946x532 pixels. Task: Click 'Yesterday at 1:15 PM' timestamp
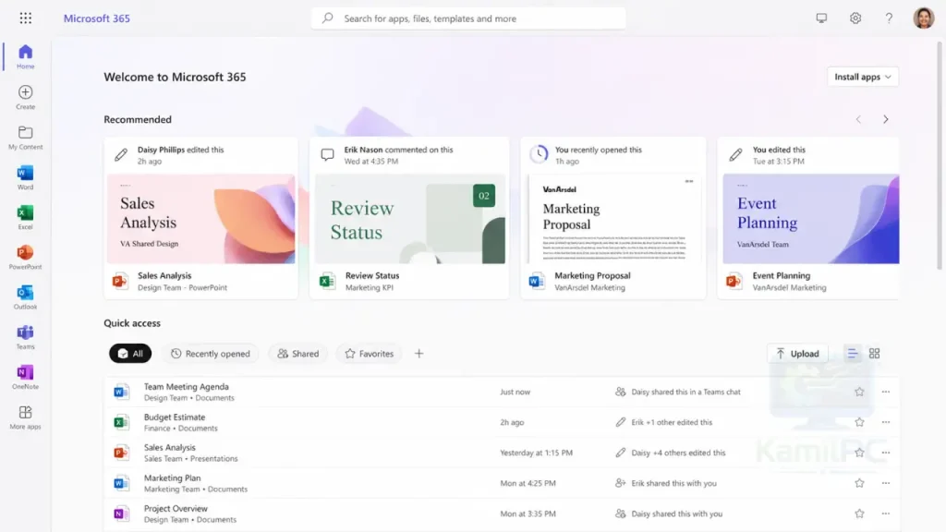click(537, 453)
